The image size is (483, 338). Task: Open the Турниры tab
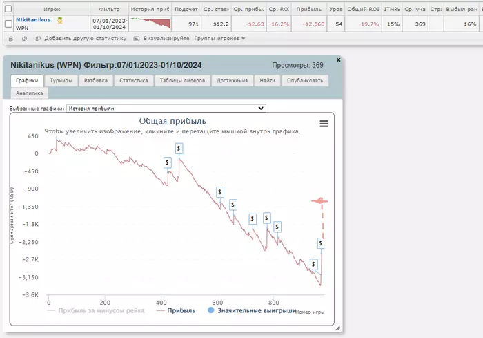61,81
